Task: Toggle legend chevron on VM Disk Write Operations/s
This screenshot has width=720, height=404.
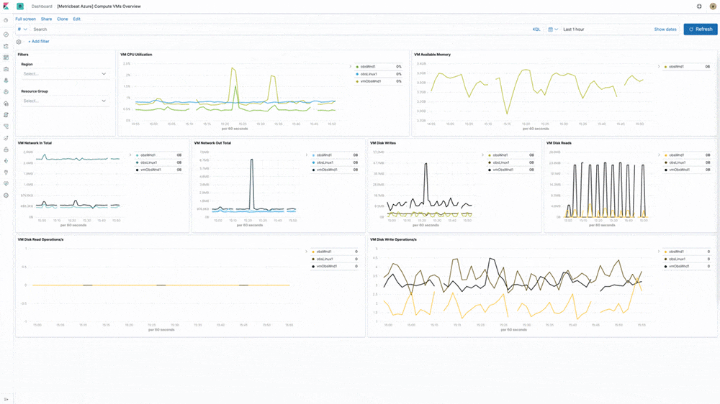Action: (x=659, y=252)
